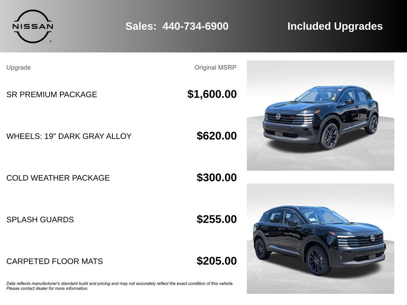Click the $300.00 price
The height and width of the screenshot is (305, 407).
[217, 178]
